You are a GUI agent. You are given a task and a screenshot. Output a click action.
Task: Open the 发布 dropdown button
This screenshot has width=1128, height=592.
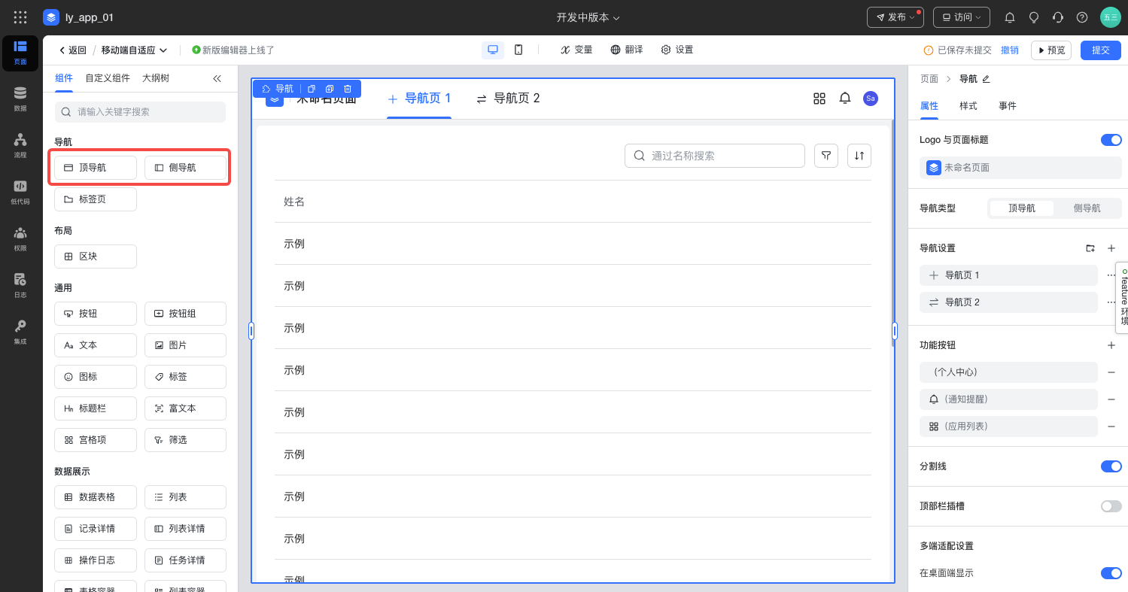(x=895, y=17)
